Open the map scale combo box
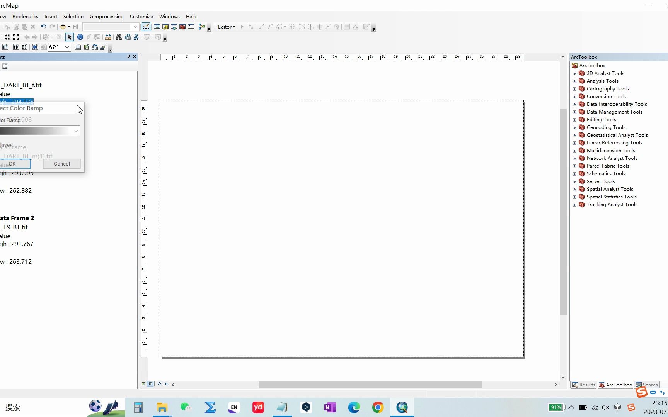 pyautogui.click(x=135, y=27)
